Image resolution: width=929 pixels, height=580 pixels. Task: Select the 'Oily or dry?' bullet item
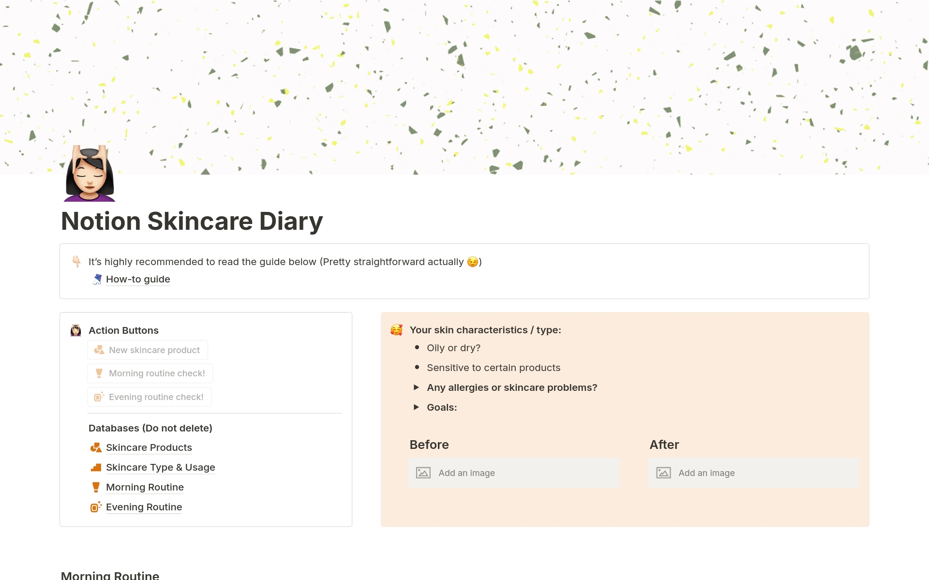tap(453, 347)
